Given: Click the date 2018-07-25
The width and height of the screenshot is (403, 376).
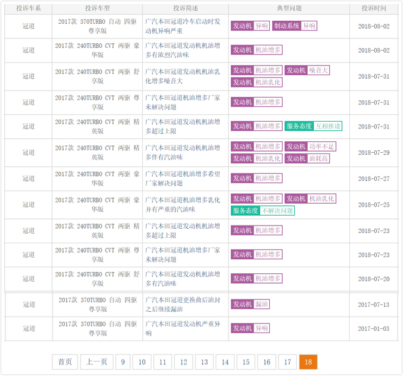Looking at the screenshot, I should (x=374, y=205).
